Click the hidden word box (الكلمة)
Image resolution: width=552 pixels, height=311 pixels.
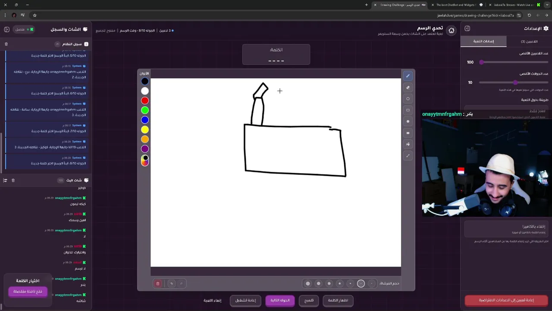(x=276, y=54)
